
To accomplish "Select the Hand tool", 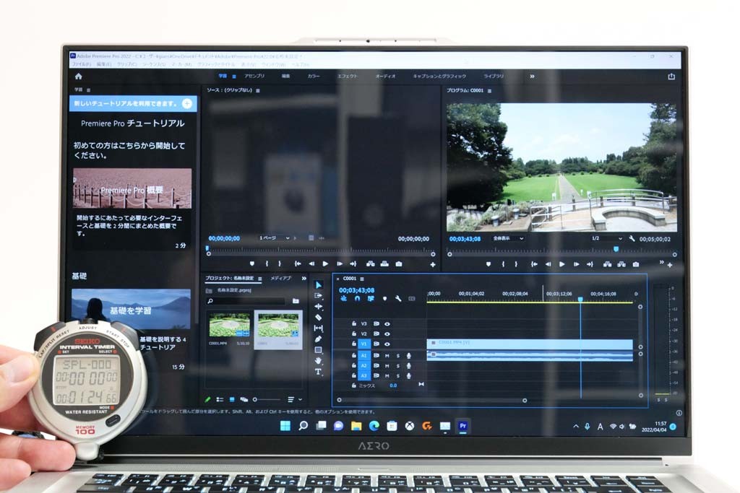I will [x=319, y=361].
